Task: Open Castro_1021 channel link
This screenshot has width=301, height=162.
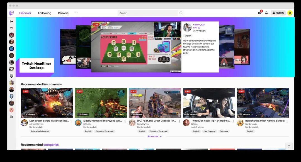Action: click(x=199, y=25)
